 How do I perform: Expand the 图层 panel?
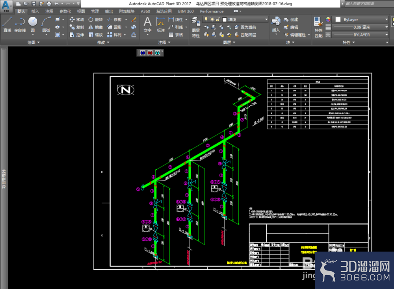tap(229, 43)
